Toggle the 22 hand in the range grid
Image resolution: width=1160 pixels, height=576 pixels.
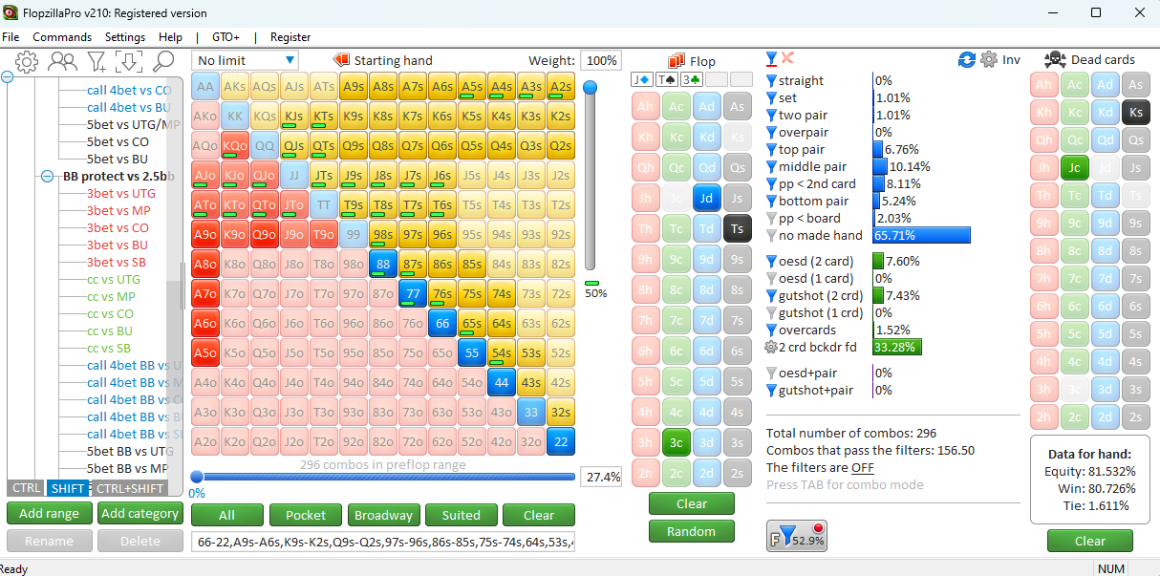[561, 442]
